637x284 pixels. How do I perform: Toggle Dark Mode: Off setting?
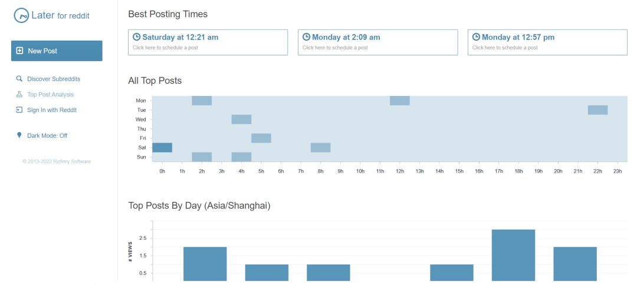[47, 136]
